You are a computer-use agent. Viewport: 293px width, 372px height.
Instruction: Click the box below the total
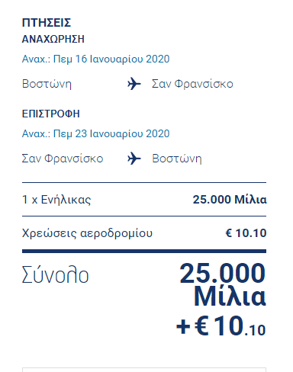[x=144, y=370]
